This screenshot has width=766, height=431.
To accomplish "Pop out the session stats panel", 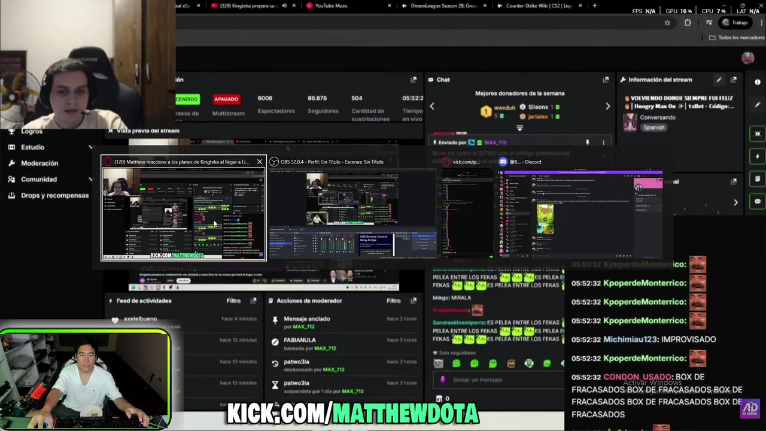I will pos(413,80).
